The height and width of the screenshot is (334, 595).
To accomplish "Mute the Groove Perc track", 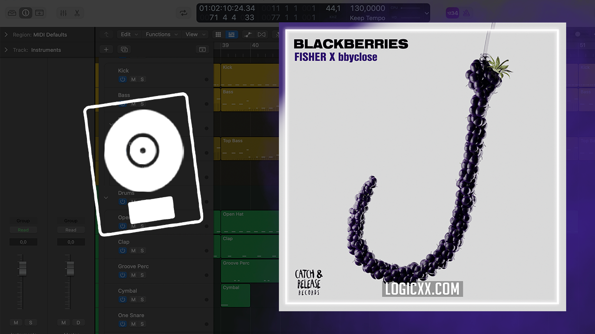I will pos(133,275).
